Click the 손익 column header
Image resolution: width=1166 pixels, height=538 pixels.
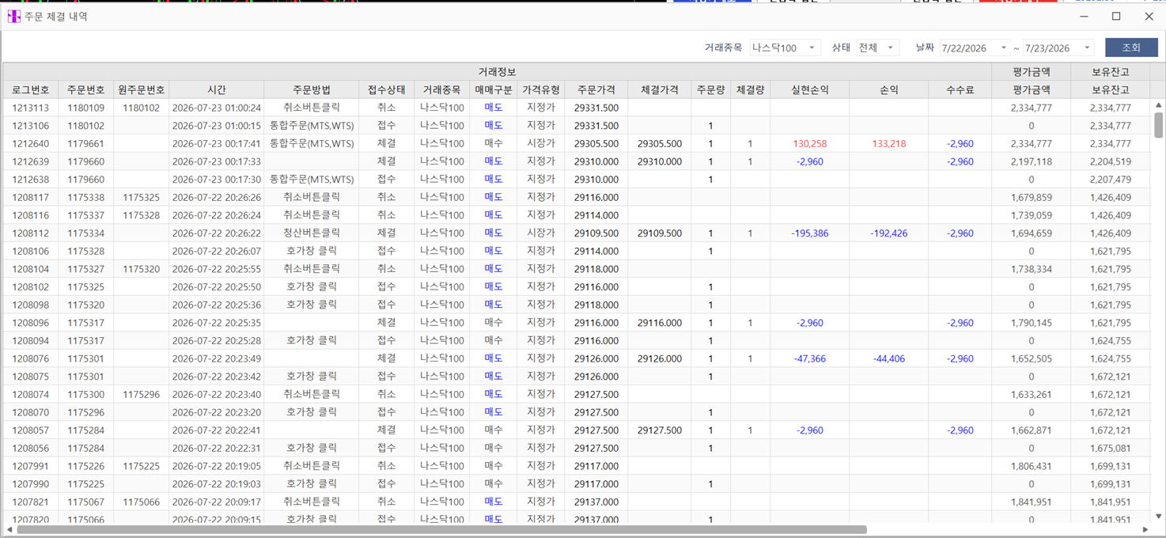pos(889,89)
